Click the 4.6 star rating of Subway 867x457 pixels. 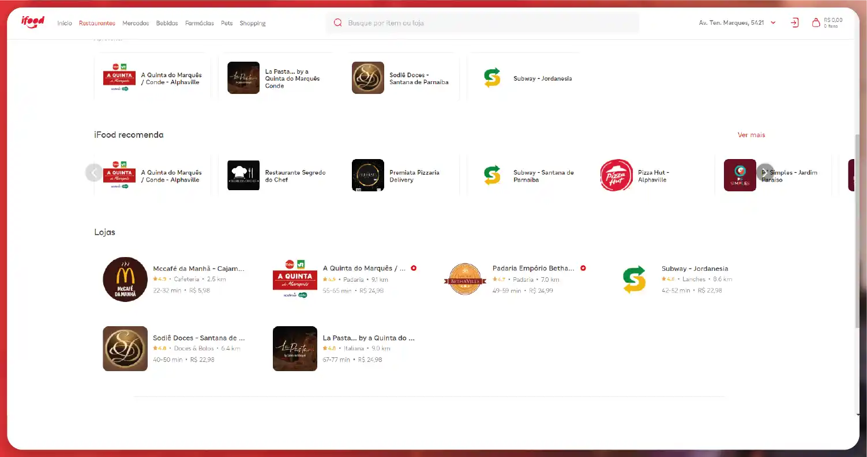669,280
